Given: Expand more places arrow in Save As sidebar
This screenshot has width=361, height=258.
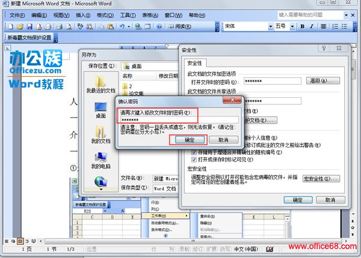Looking at the screenshot, I should tap(101, 190).
